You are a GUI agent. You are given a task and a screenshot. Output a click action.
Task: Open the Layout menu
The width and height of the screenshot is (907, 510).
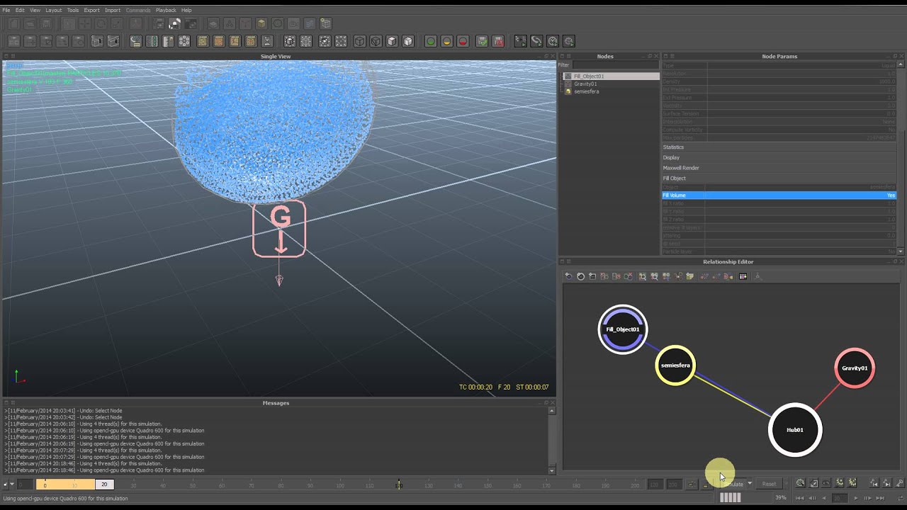coord(53,10)
